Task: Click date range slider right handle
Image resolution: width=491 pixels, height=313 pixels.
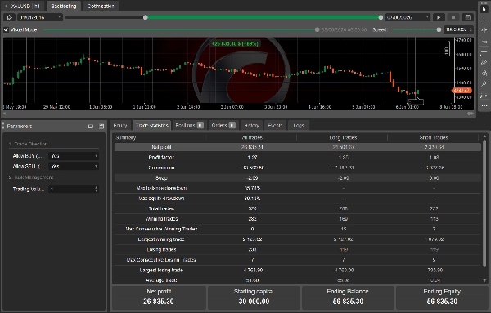Action: [381, 17]
